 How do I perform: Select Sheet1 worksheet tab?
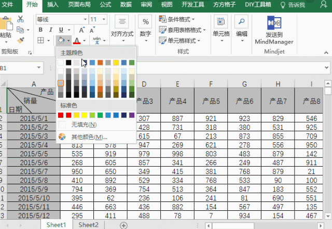tap(57, 225)
